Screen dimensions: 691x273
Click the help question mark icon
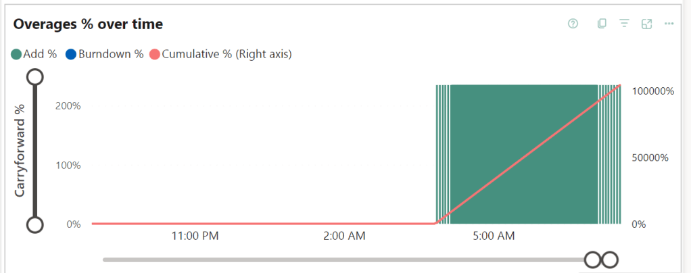tap(573, 24)
